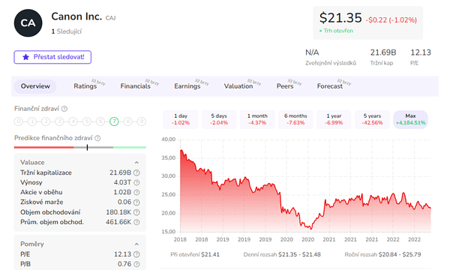450x270 pixels.
Task: Select the 1 day chart range
Action: [x=181, y=119]
